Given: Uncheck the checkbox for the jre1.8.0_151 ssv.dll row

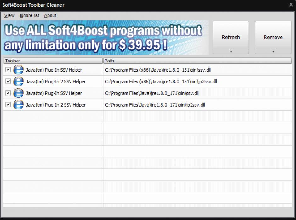Looking at the screenshot, I should point(8,70).
